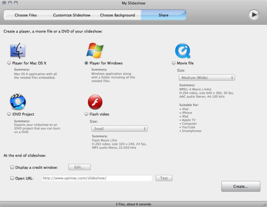Click the Windows flag logo icon
The width and height of the screenshot is (267, 207).
(x=95, y=51)
